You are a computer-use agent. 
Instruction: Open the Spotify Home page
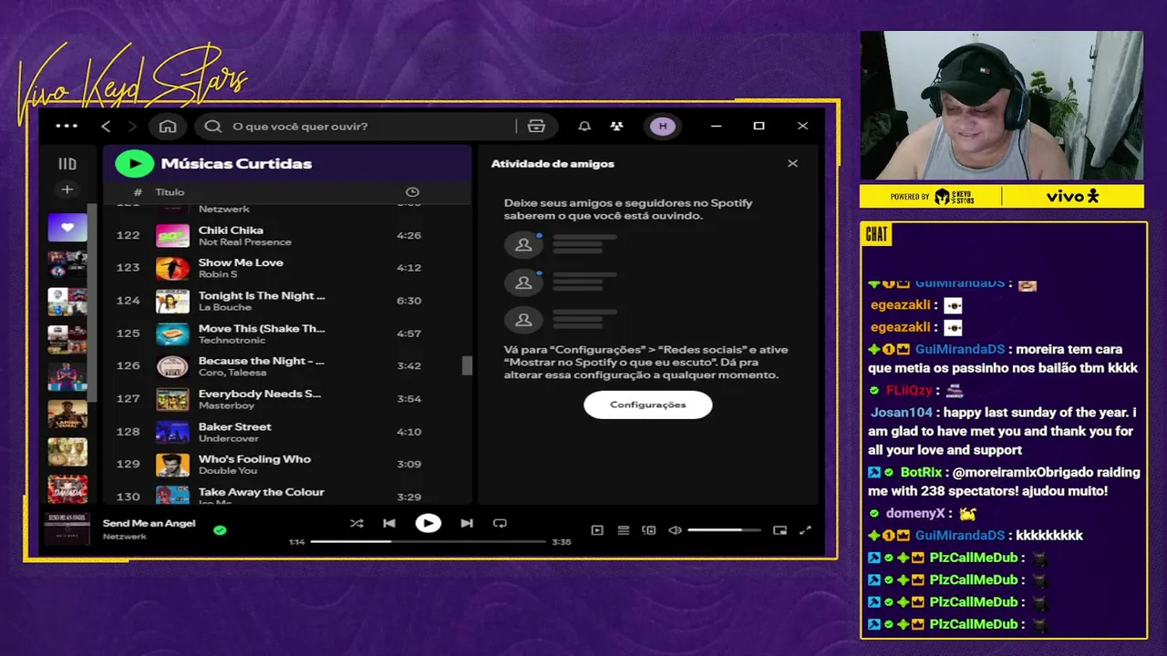(x=168, y=126)
